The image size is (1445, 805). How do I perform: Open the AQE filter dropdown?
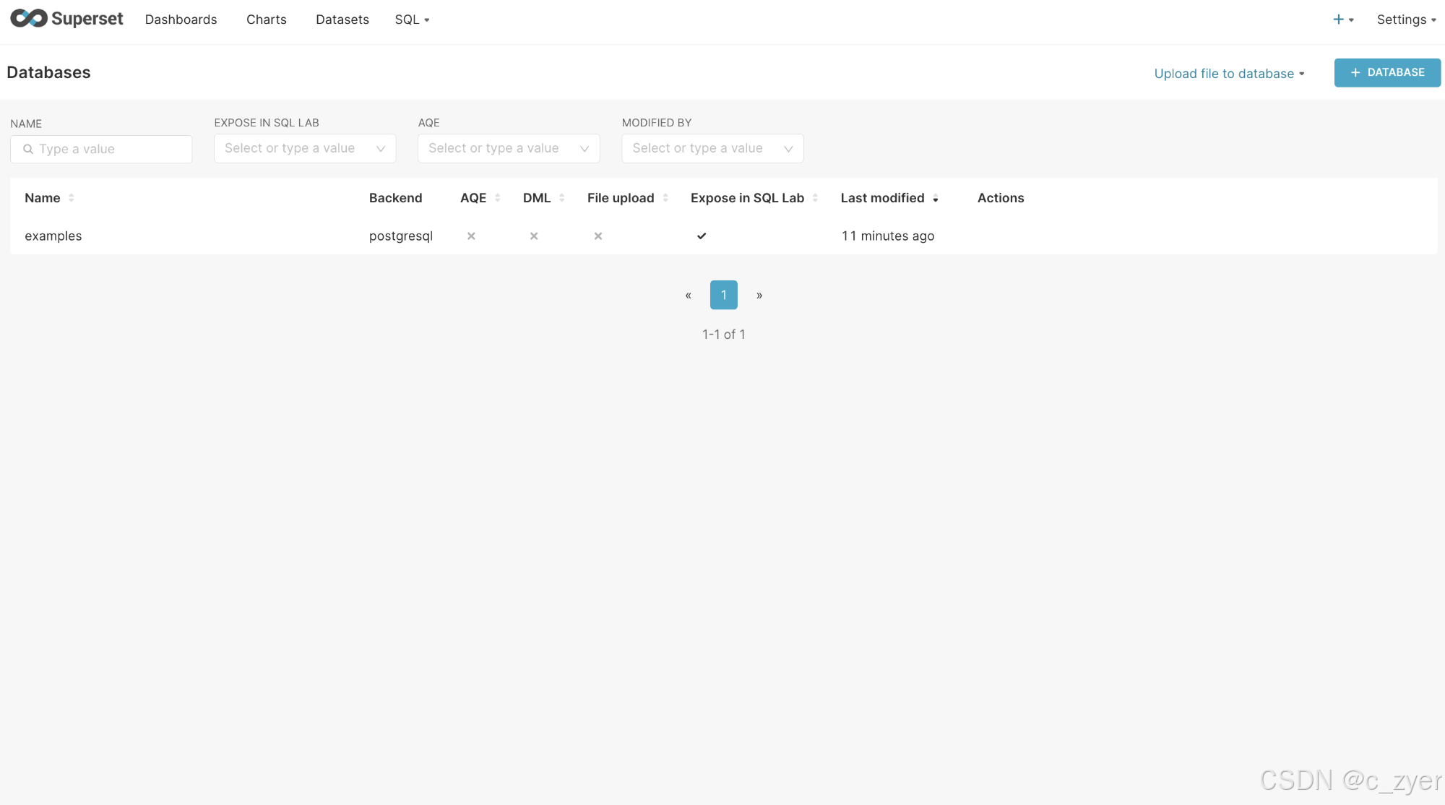point(509,148)
